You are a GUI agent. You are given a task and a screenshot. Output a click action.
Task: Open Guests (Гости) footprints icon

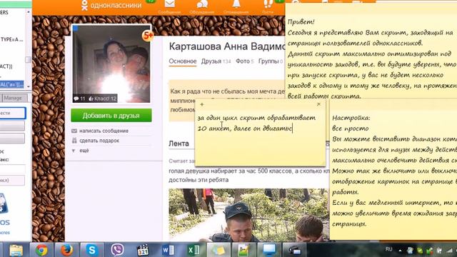268,4
